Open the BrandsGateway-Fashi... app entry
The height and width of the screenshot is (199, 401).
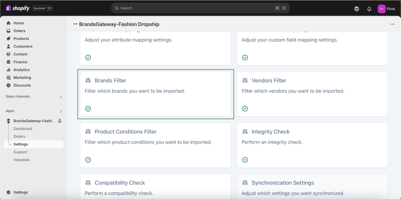34,121
